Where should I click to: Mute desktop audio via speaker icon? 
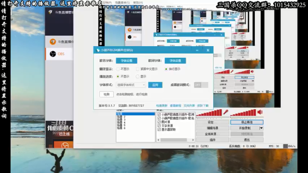tap(260, 112)
